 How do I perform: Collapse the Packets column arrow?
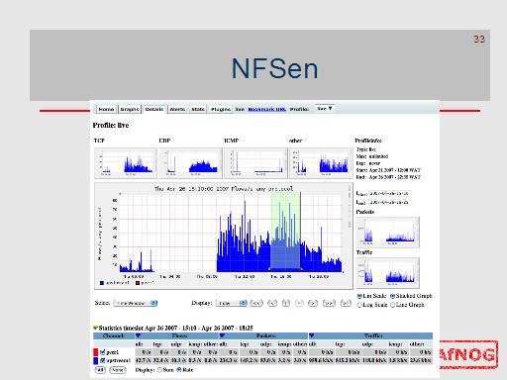point(223,335)
